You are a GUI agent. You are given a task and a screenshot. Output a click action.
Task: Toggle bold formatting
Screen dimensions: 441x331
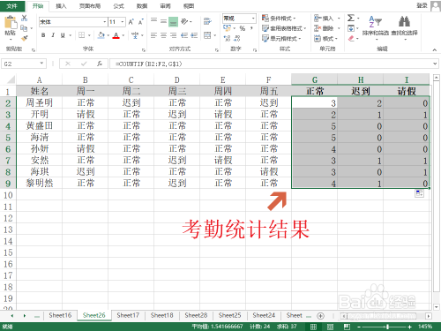43,35
